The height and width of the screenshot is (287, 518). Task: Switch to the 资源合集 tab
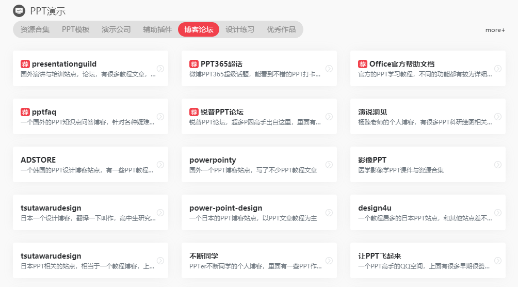(35, 29)
